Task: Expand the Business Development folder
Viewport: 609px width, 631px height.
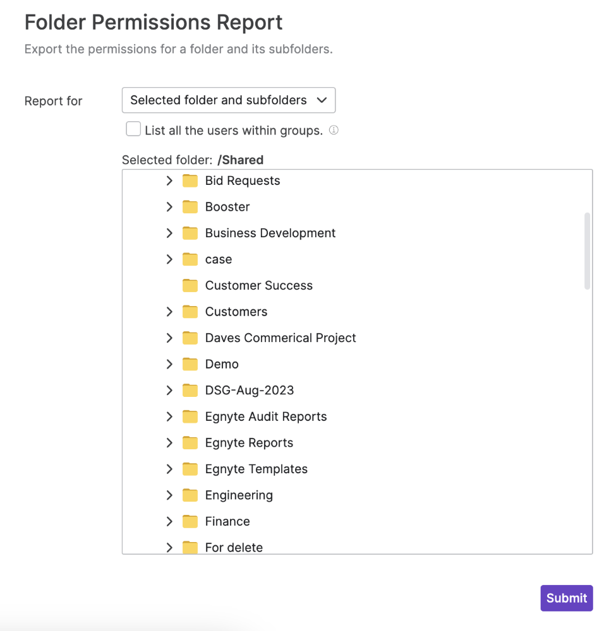Action: (169, 233)
